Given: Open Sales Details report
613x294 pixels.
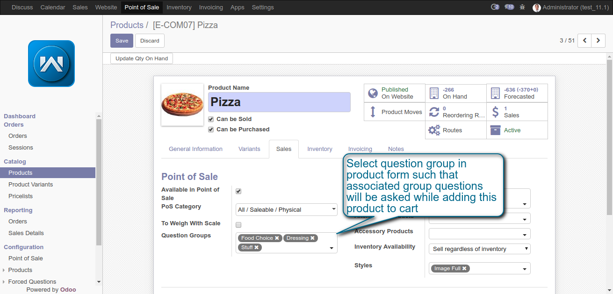Looking at the screenshot, I should tap(26, 233).
